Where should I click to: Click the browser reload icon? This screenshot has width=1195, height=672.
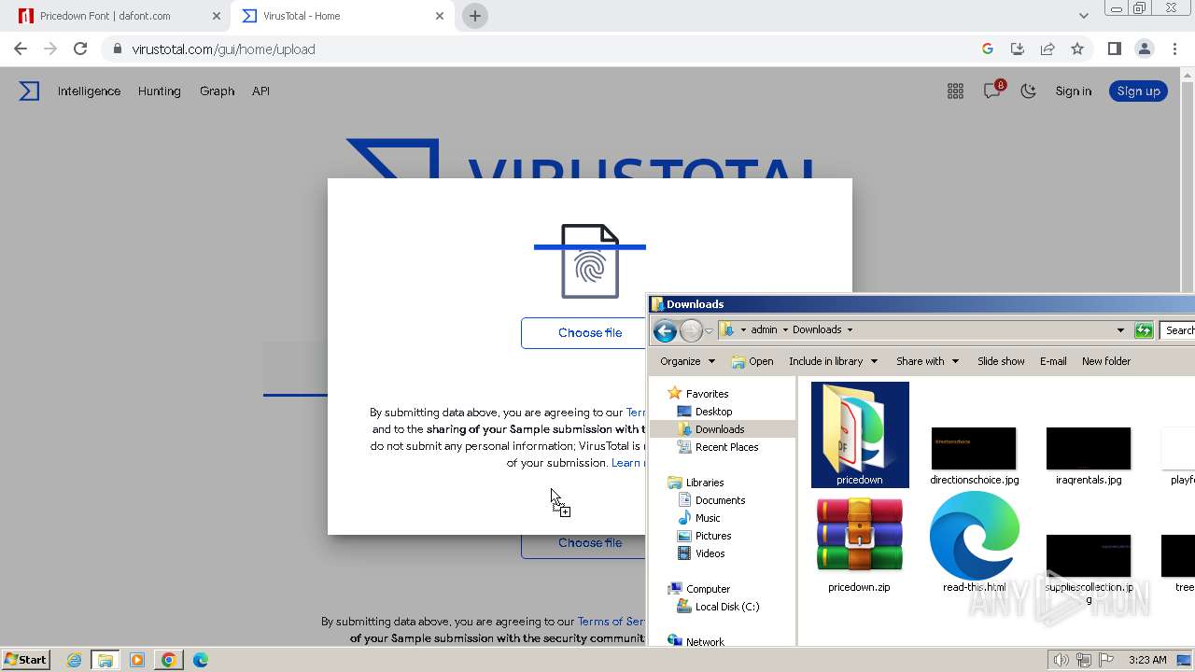(80, 49)
